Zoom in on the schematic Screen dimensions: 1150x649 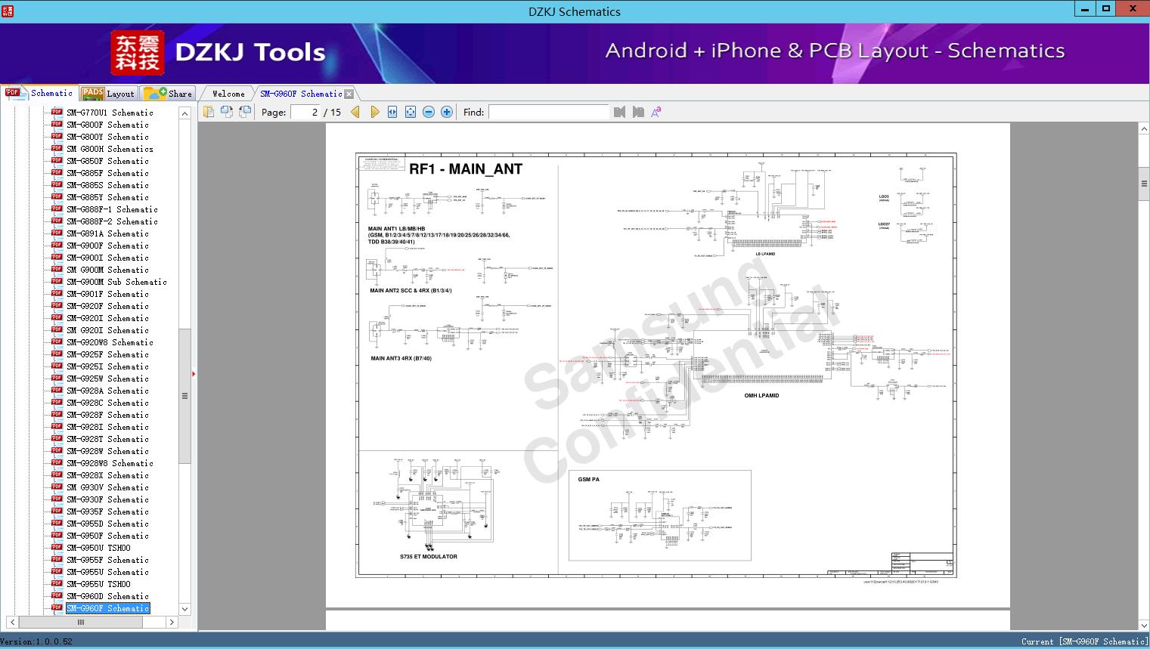tap(447, 112)
